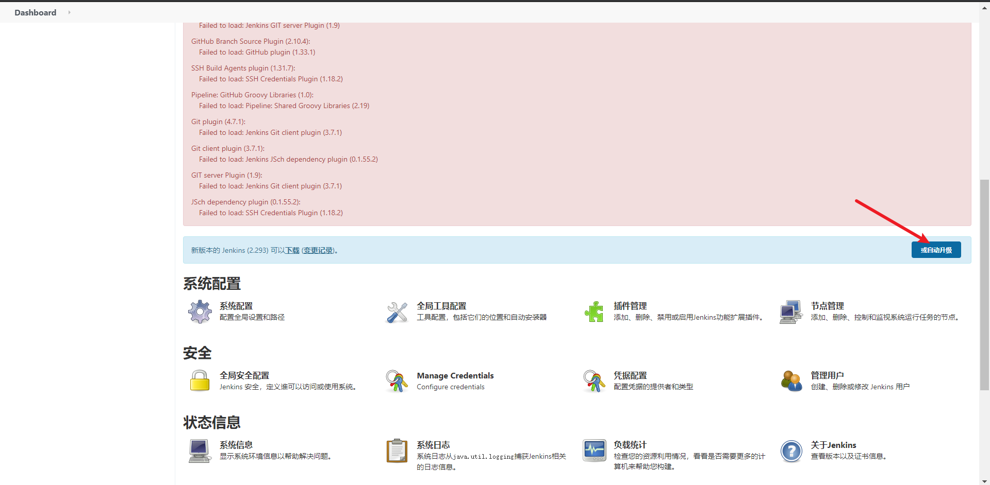Viewport: 990px width, 485px height.
Task: Click the 变更记录 changelog link
Action: [318, 250]
